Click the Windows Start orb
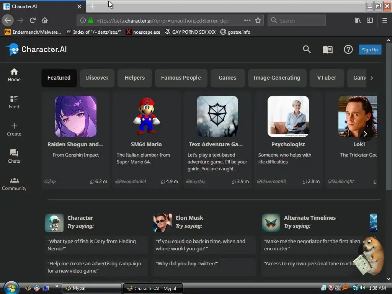 coord(11,287)
